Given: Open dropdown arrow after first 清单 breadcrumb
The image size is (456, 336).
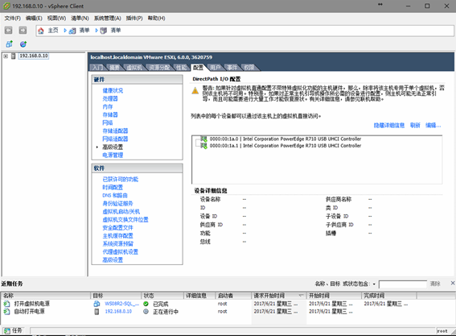Looking at the screenshot, I should (x=97, y=31).
